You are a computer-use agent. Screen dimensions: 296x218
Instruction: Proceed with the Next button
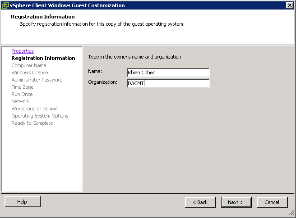236,202
